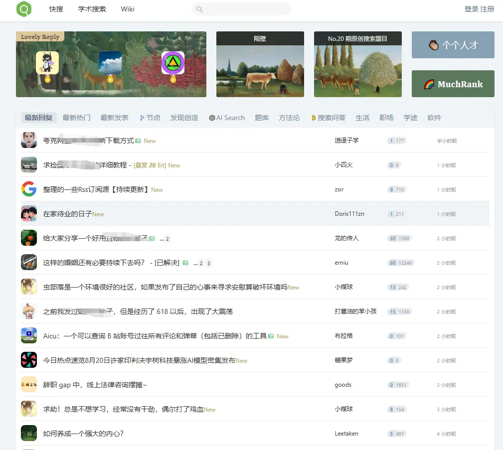503x450 pixels.
Task: Click the magnifier icon in search bar
Action: tap(199, 9)
